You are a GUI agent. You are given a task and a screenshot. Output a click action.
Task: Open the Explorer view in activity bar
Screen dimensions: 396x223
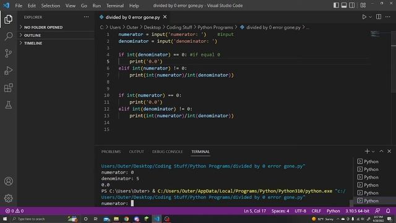coord(8,19)
